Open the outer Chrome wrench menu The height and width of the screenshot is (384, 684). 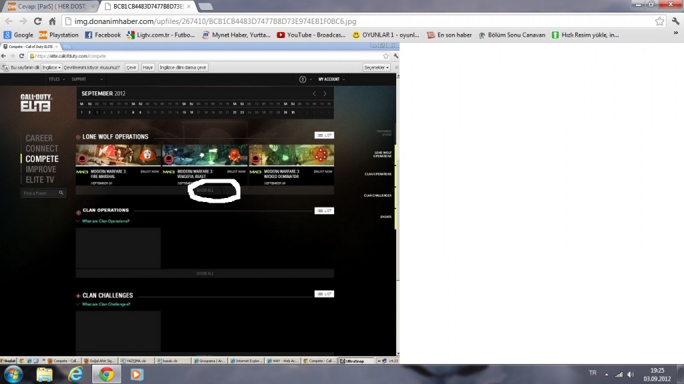675,21
